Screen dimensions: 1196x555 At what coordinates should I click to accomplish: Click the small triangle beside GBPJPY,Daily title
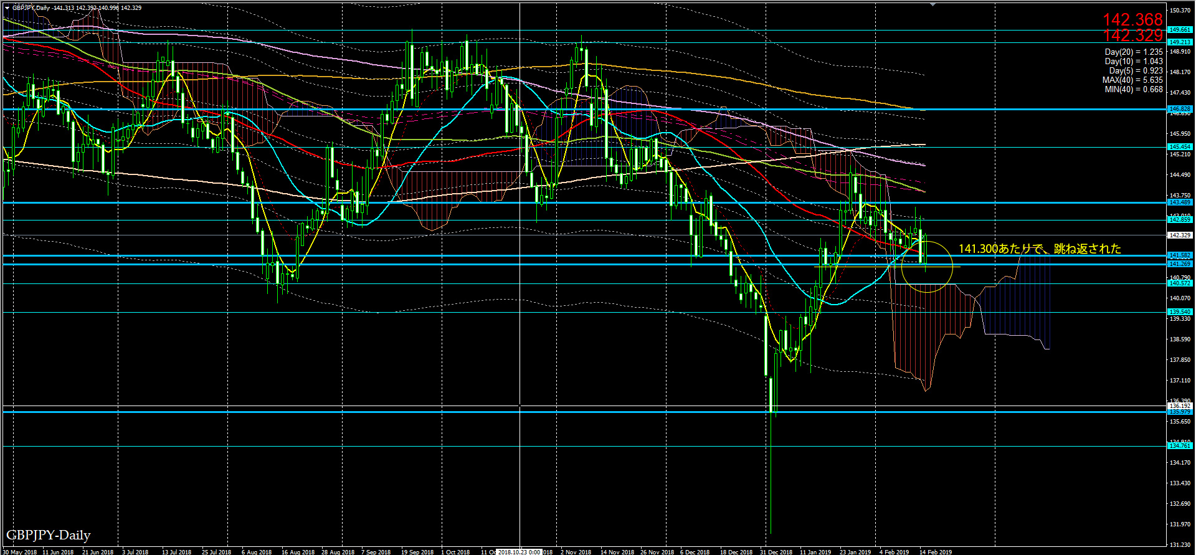(x=7, y=8)
